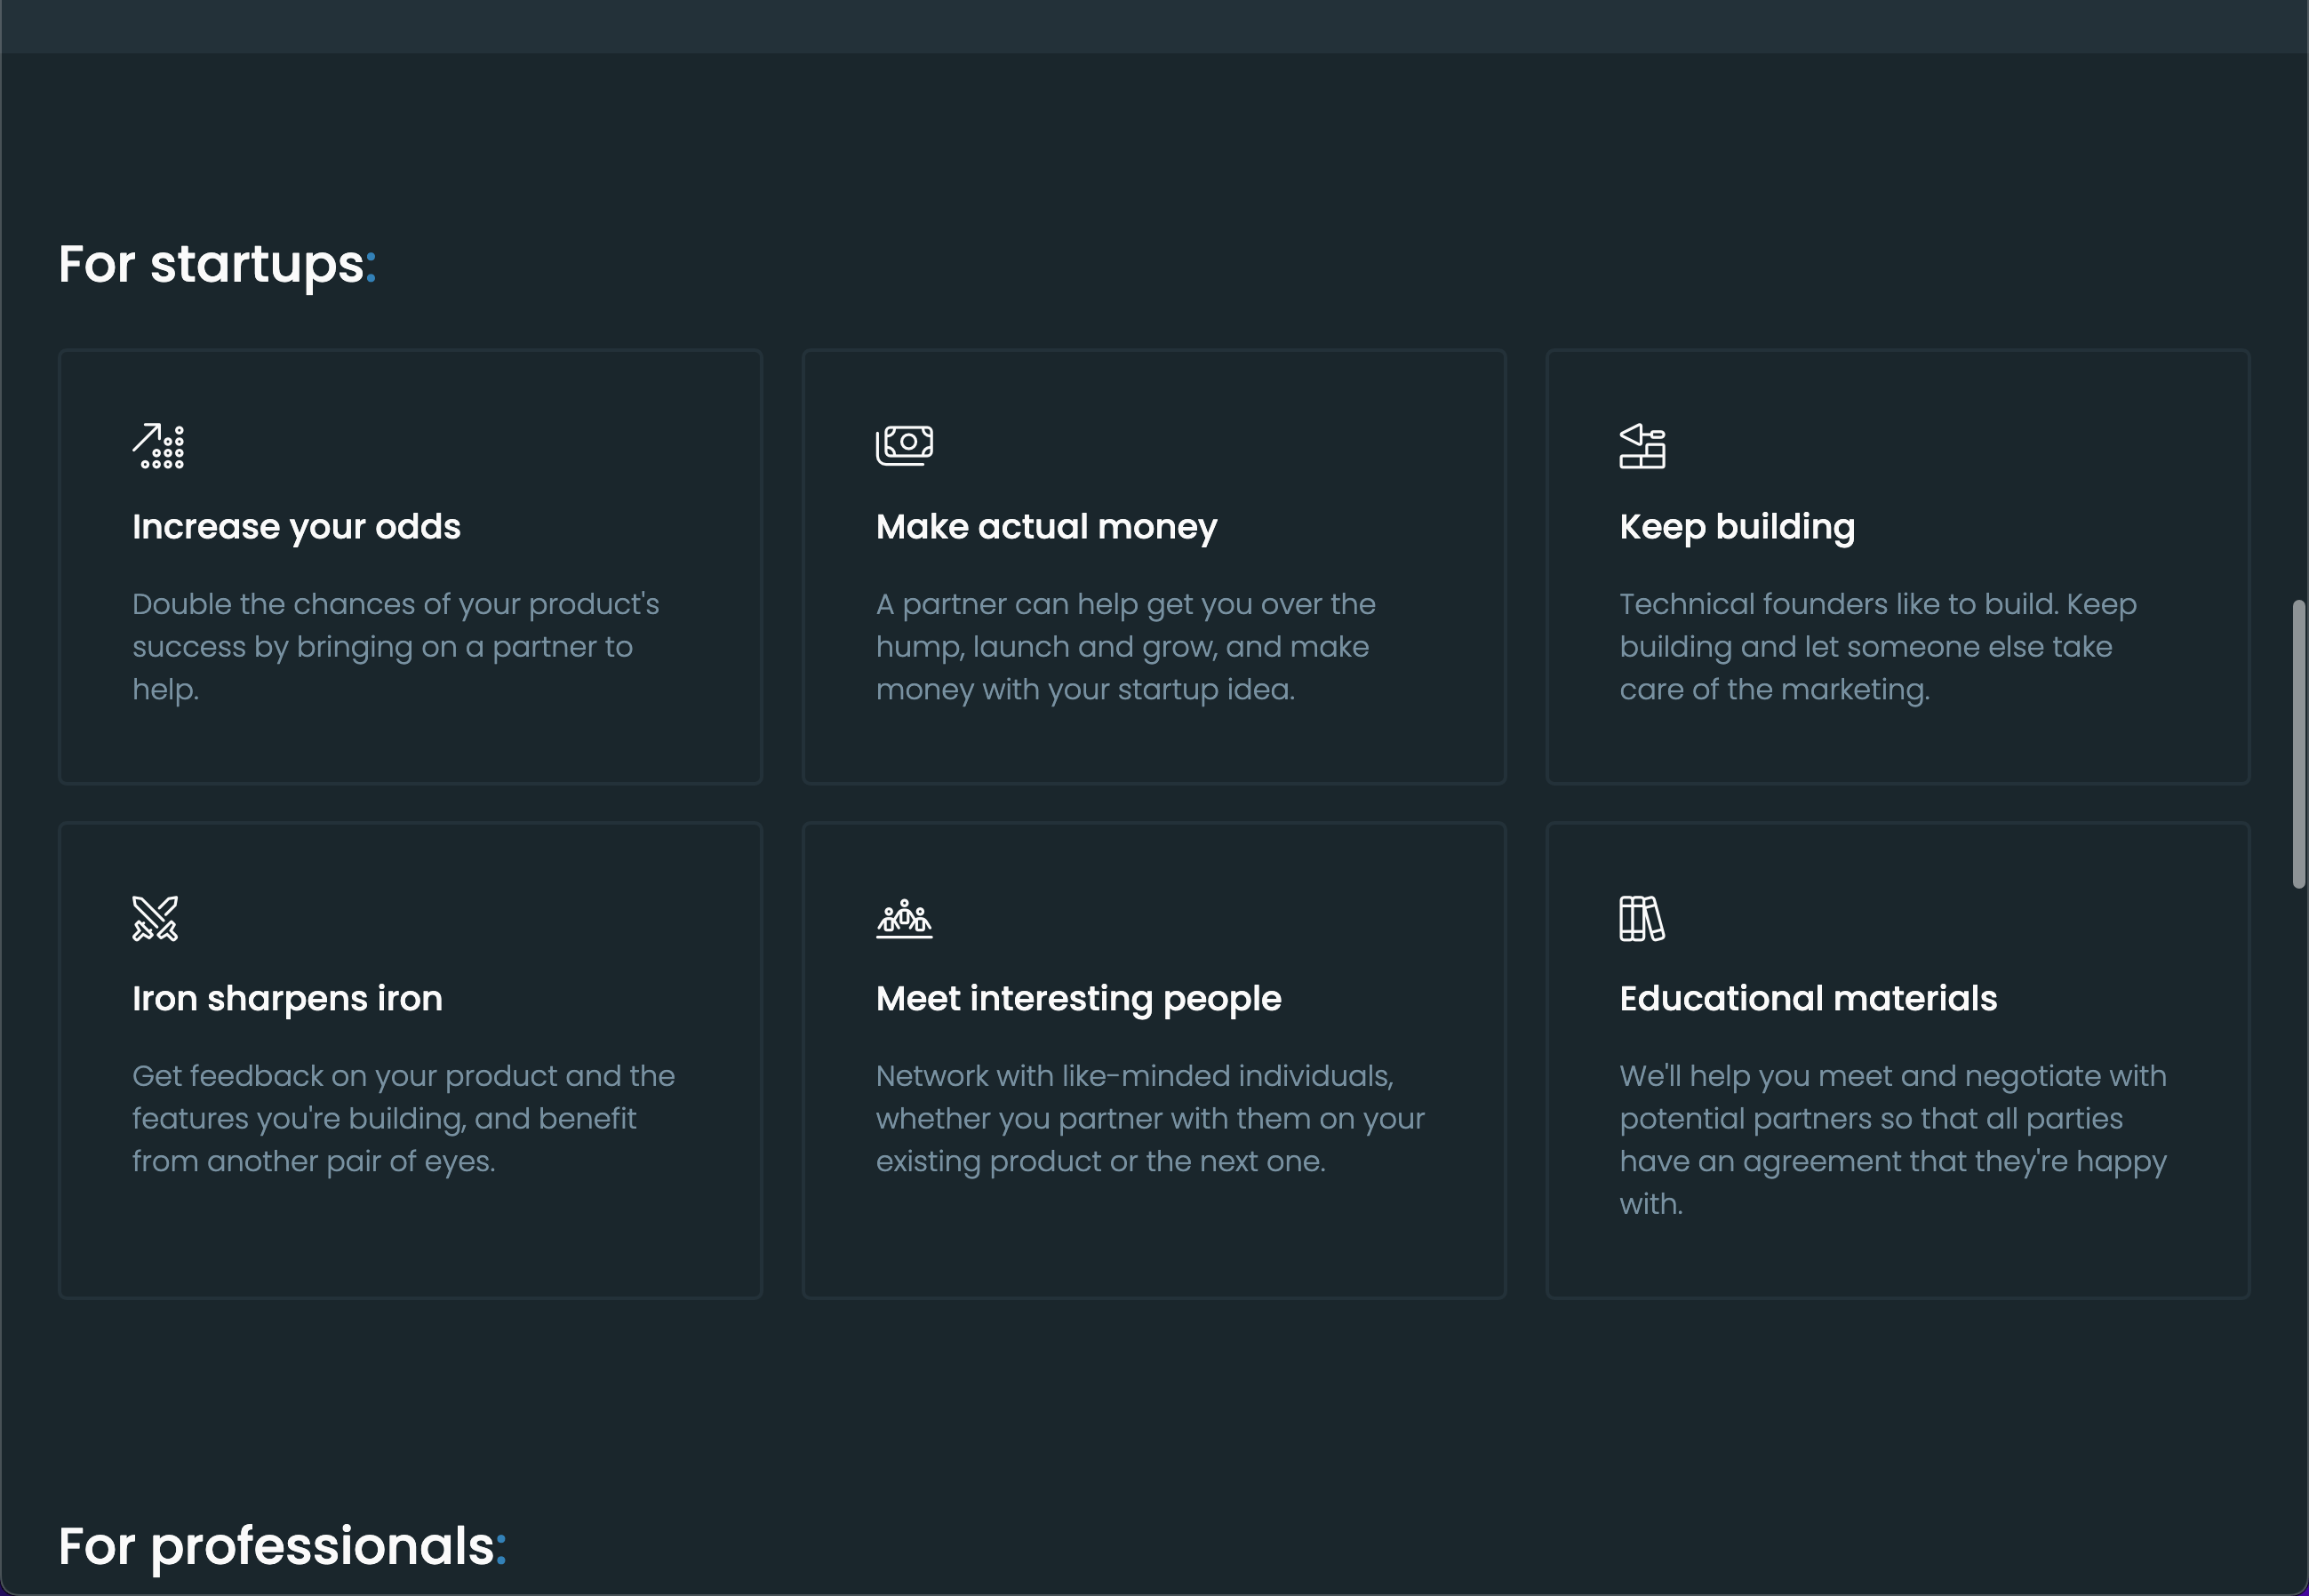Click the library books icon
This screenshot has height=1596, width=2309.
coord(1642,918)
